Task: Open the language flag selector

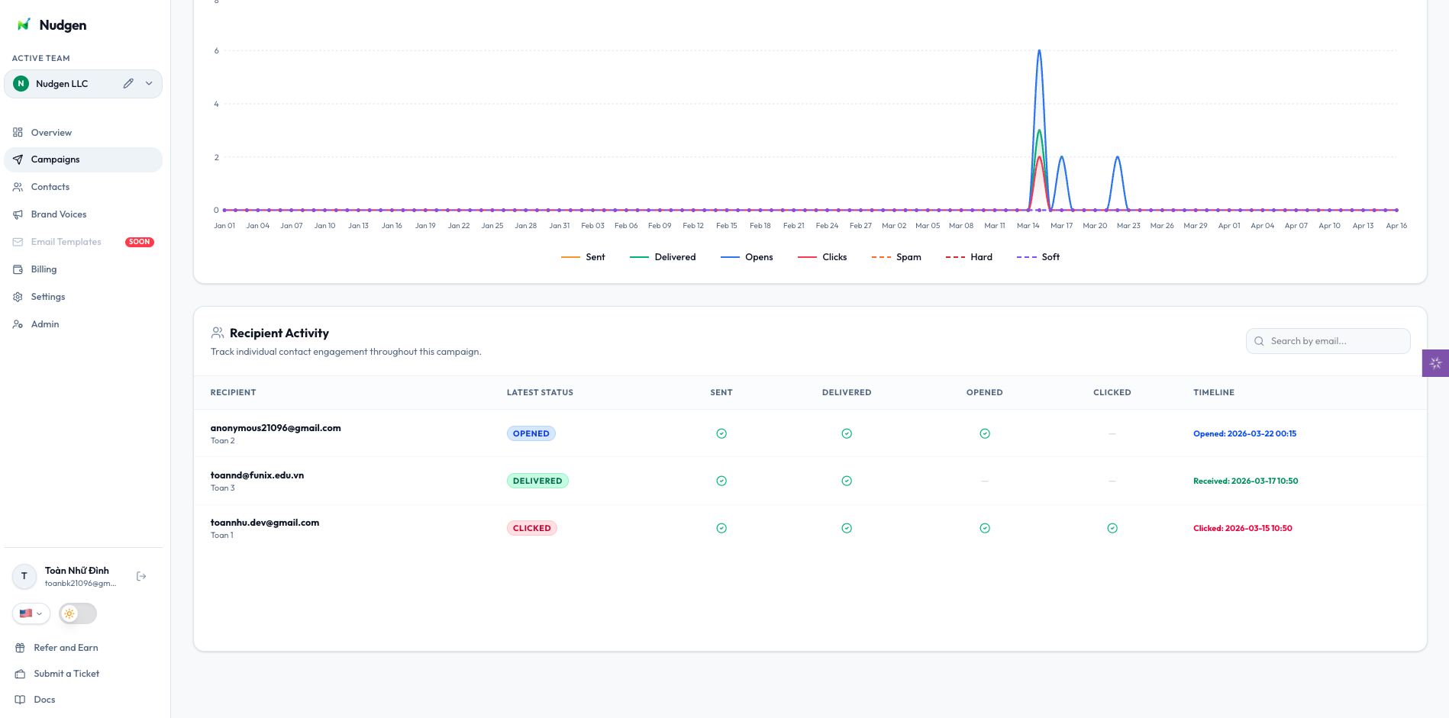Action: 31,613
